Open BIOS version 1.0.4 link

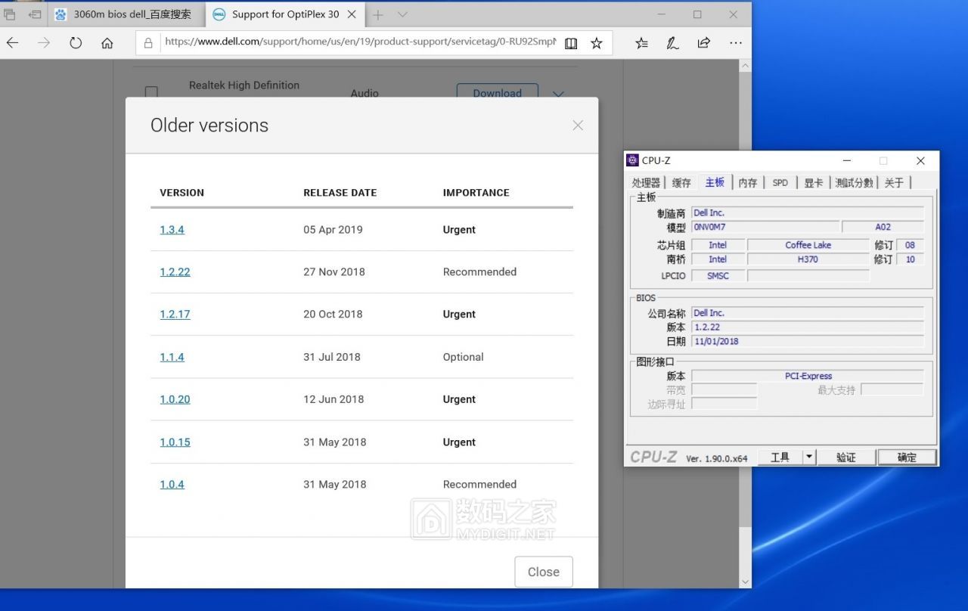[x=172, y=485]
